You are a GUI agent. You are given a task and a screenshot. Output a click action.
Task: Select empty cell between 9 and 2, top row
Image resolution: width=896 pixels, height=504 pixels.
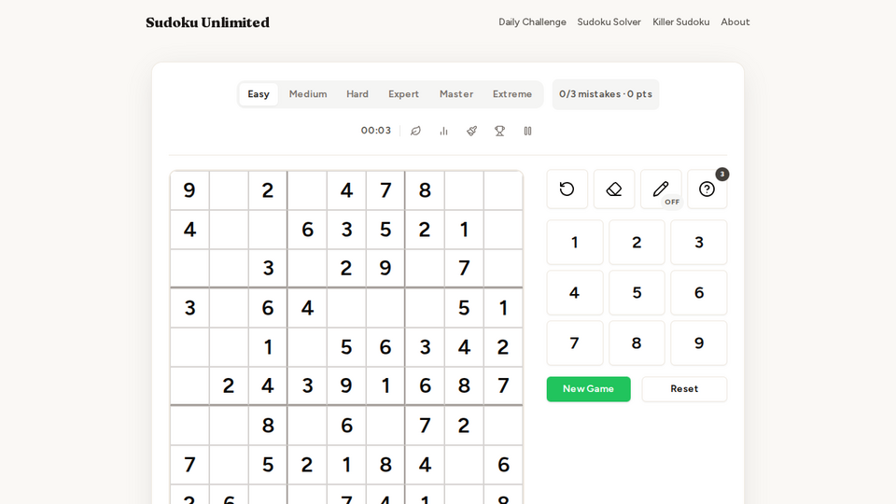229,190
